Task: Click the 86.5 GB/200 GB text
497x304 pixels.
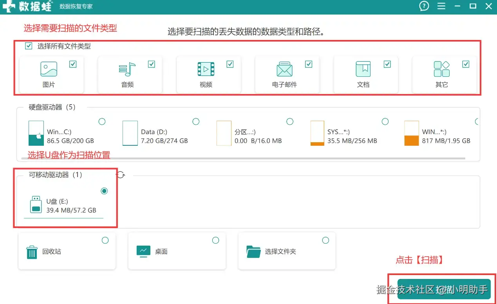Action: tap(70, 141)
